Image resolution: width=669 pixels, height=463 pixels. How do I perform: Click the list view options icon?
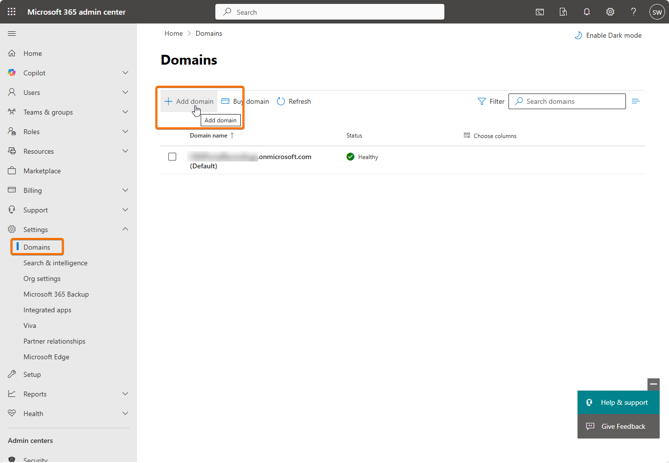635,101
